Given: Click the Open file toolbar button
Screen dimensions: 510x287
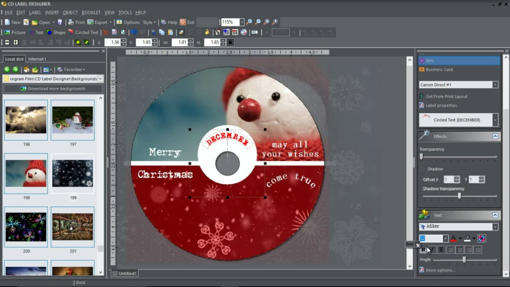Looking at the screenshot, I should [x=41, y=22].
